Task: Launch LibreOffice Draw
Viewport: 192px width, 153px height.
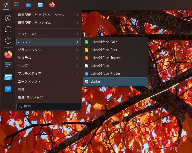Action: pyautogui.click(x=115, y=50)
